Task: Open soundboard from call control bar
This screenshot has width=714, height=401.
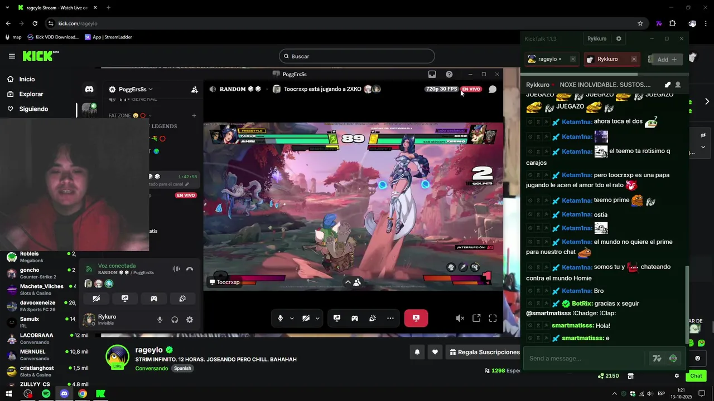Action: tap(373, 318)
